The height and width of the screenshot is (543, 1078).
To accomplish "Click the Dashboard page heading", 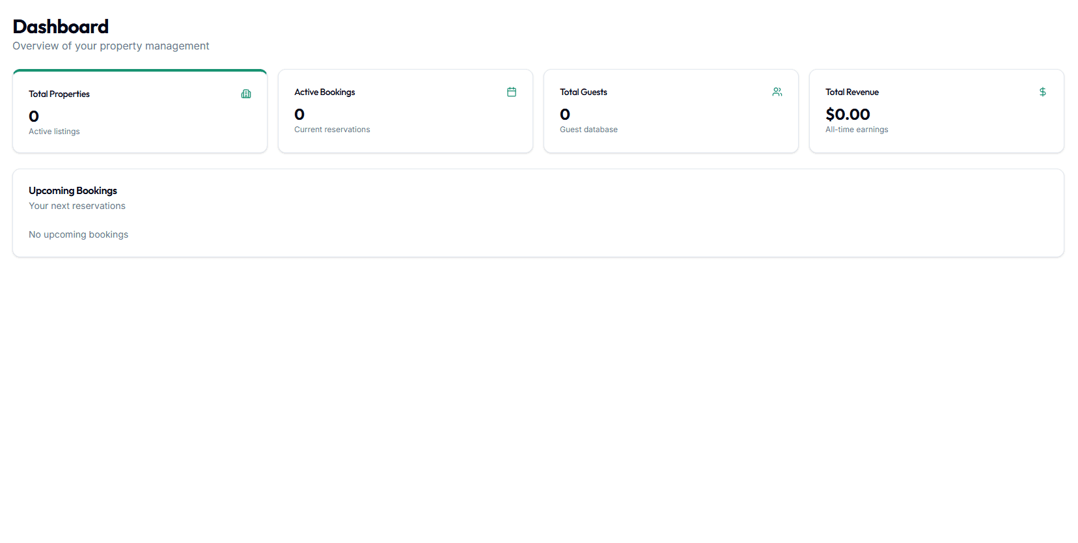I will [x=61, y=27].
